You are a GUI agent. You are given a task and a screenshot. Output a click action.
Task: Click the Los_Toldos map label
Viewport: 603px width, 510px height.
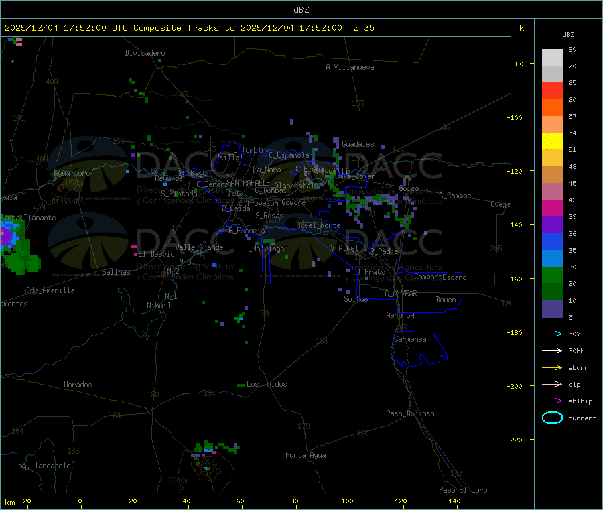267,384
